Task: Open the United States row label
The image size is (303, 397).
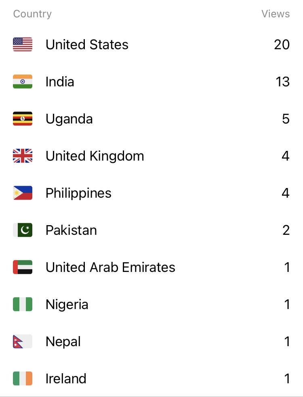Action: pos(87,44)
